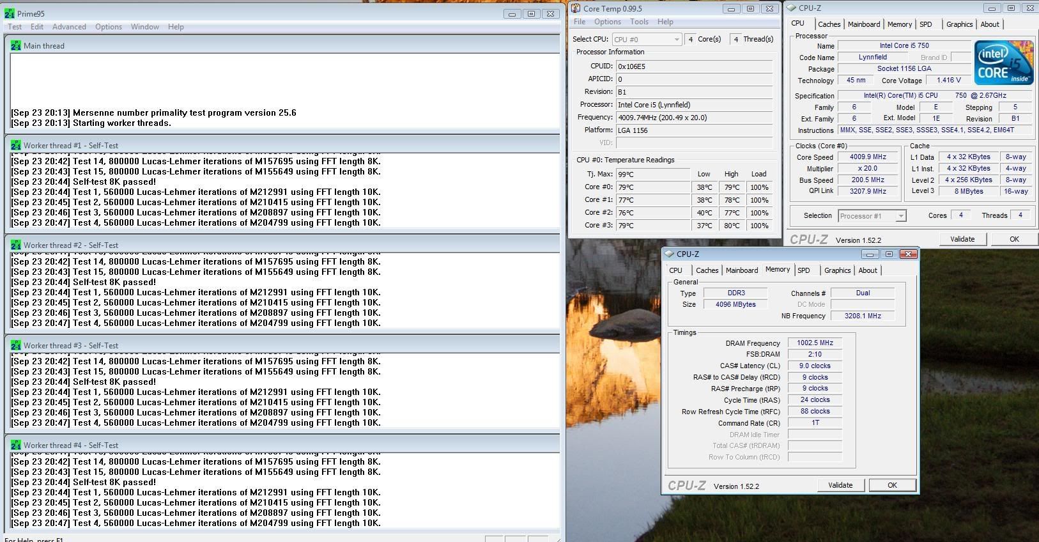
Task: Click the CPU-Z Memory window title icon
Action: [x=669, y=254]
